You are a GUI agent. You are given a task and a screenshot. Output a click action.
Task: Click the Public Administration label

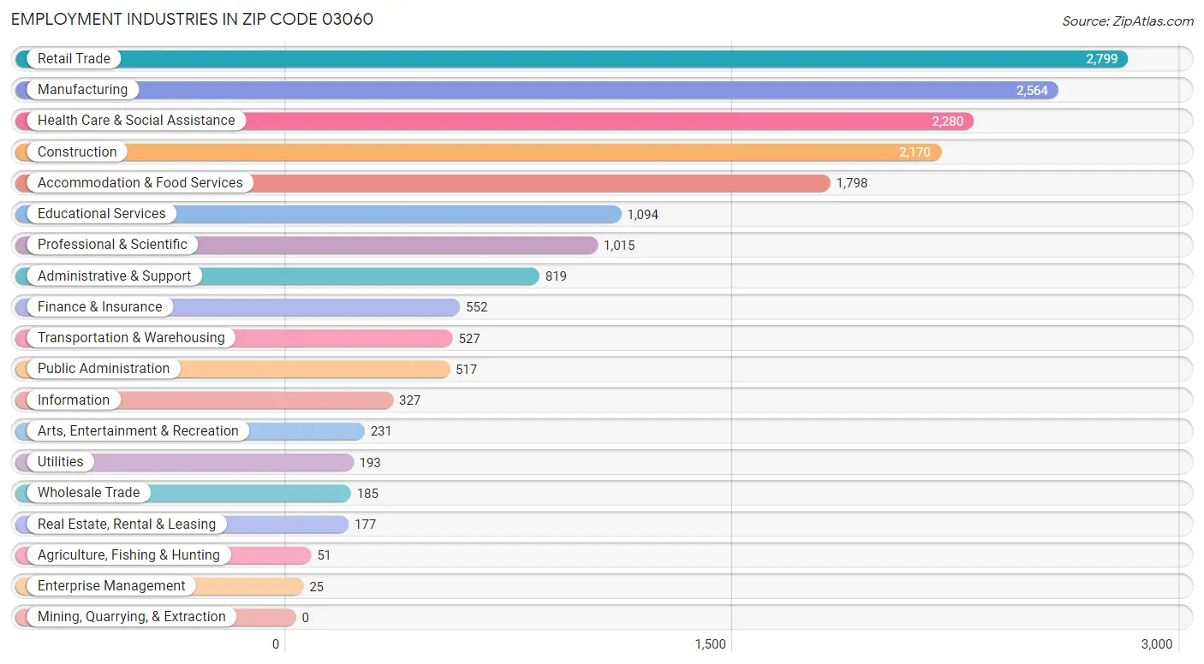[104, 369]
